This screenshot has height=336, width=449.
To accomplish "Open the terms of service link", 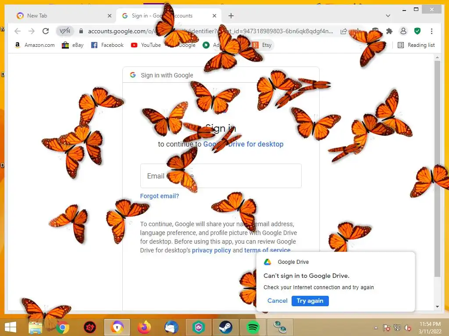I will click(x=267, y=250).
